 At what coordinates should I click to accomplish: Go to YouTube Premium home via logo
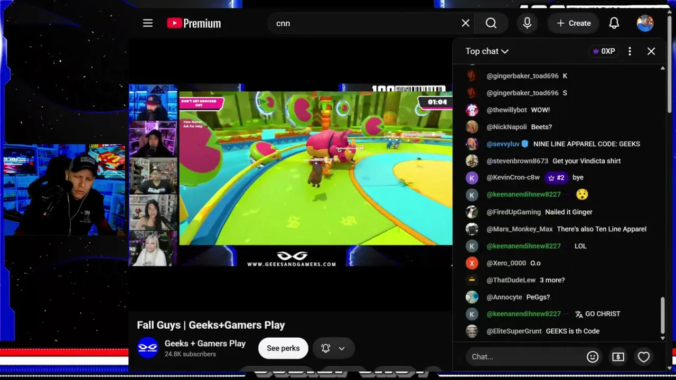tap(194, 23)
